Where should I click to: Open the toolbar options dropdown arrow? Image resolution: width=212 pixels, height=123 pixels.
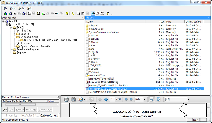[112, 14]
